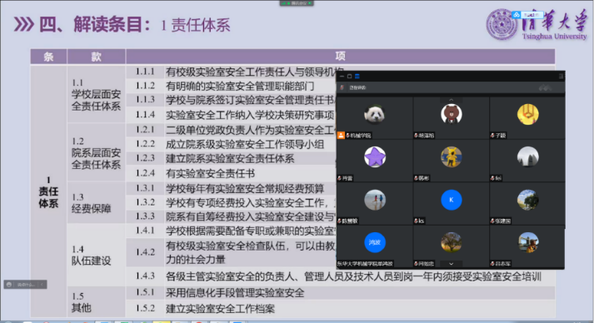
Task: Click the meeting status bar at top center
Action: coord(297,3)
